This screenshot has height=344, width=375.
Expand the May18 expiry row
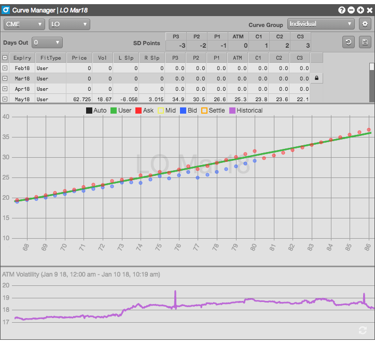tap(5, 99)
